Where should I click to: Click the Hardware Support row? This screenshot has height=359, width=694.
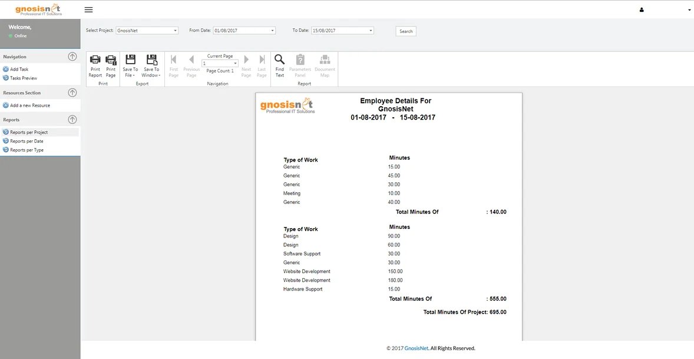tap(303, 289)
